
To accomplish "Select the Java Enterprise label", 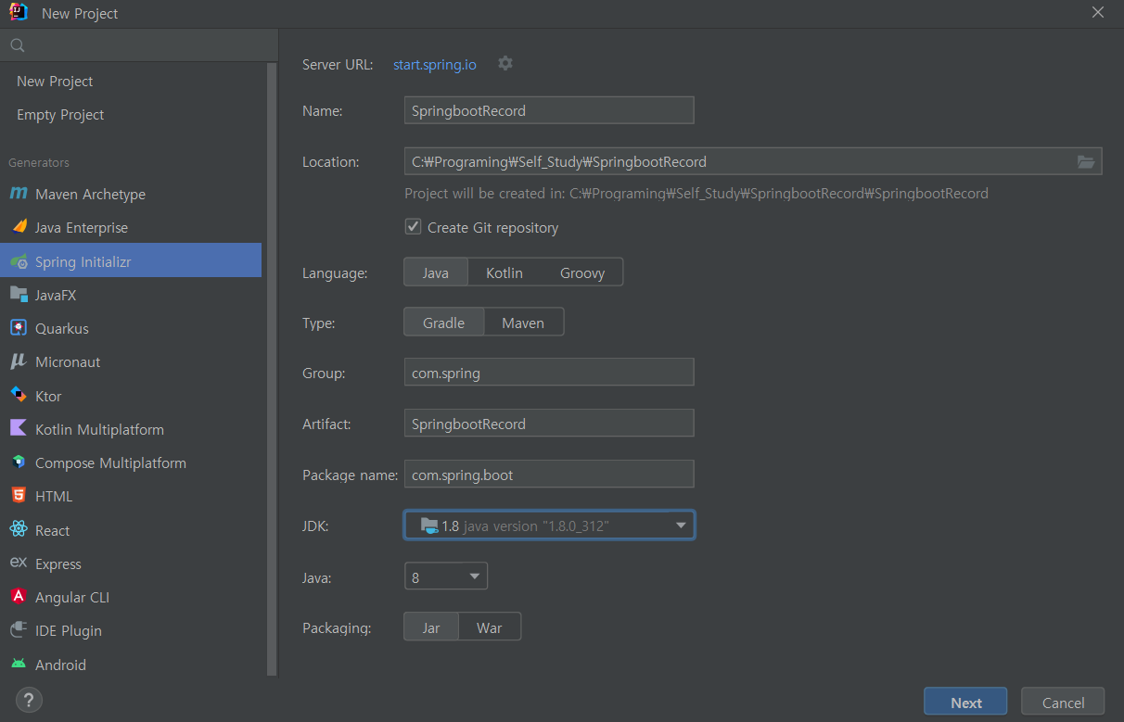I will click(x=82, y=227).
